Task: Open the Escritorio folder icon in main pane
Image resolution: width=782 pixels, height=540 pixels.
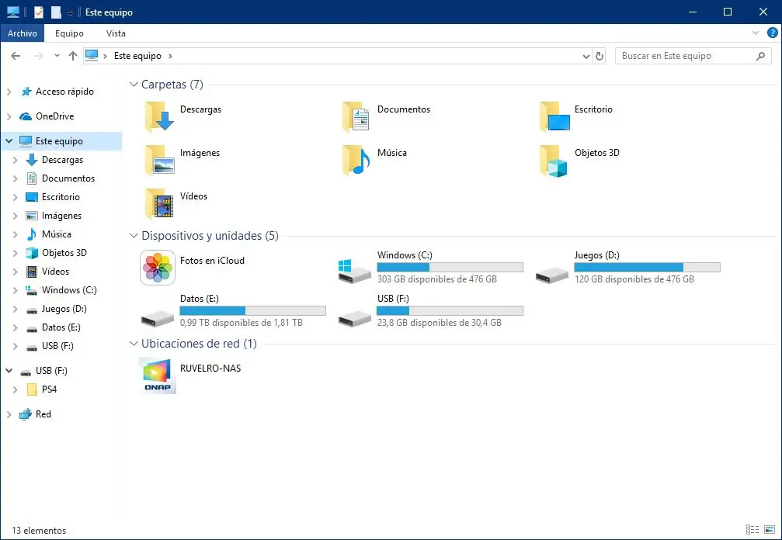Action: (x=554, y=116)
